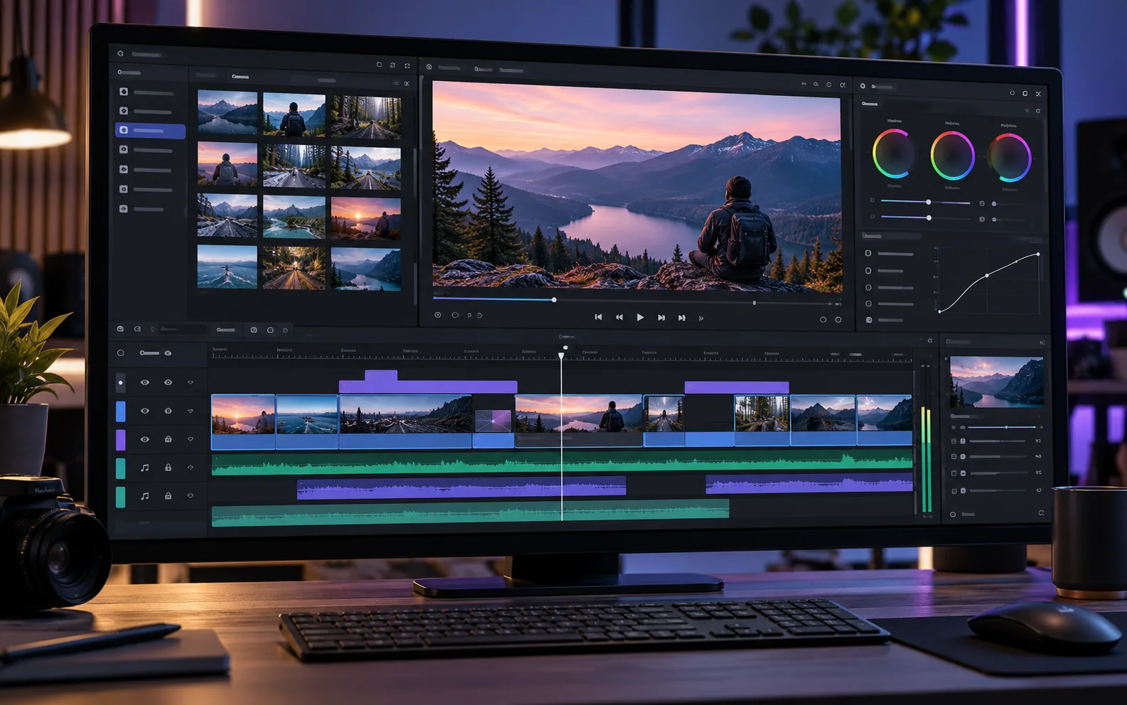The image size is (1127, 705).
Task: Select the cross-dissolve transition between timeline clips
Action: [493, 421]
